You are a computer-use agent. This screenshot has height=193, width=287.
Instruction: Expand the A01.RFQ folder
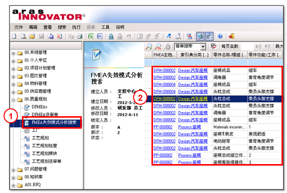(x=13, y=186)
